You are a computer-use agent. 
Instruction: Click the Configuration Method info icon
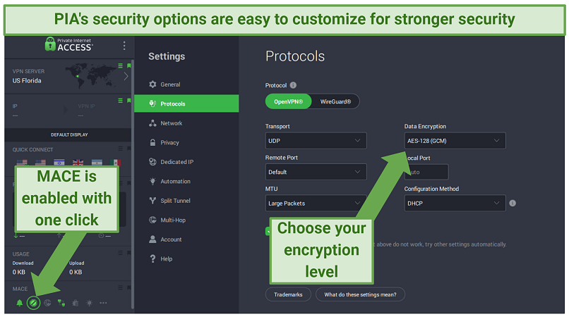tap(513, 204)
